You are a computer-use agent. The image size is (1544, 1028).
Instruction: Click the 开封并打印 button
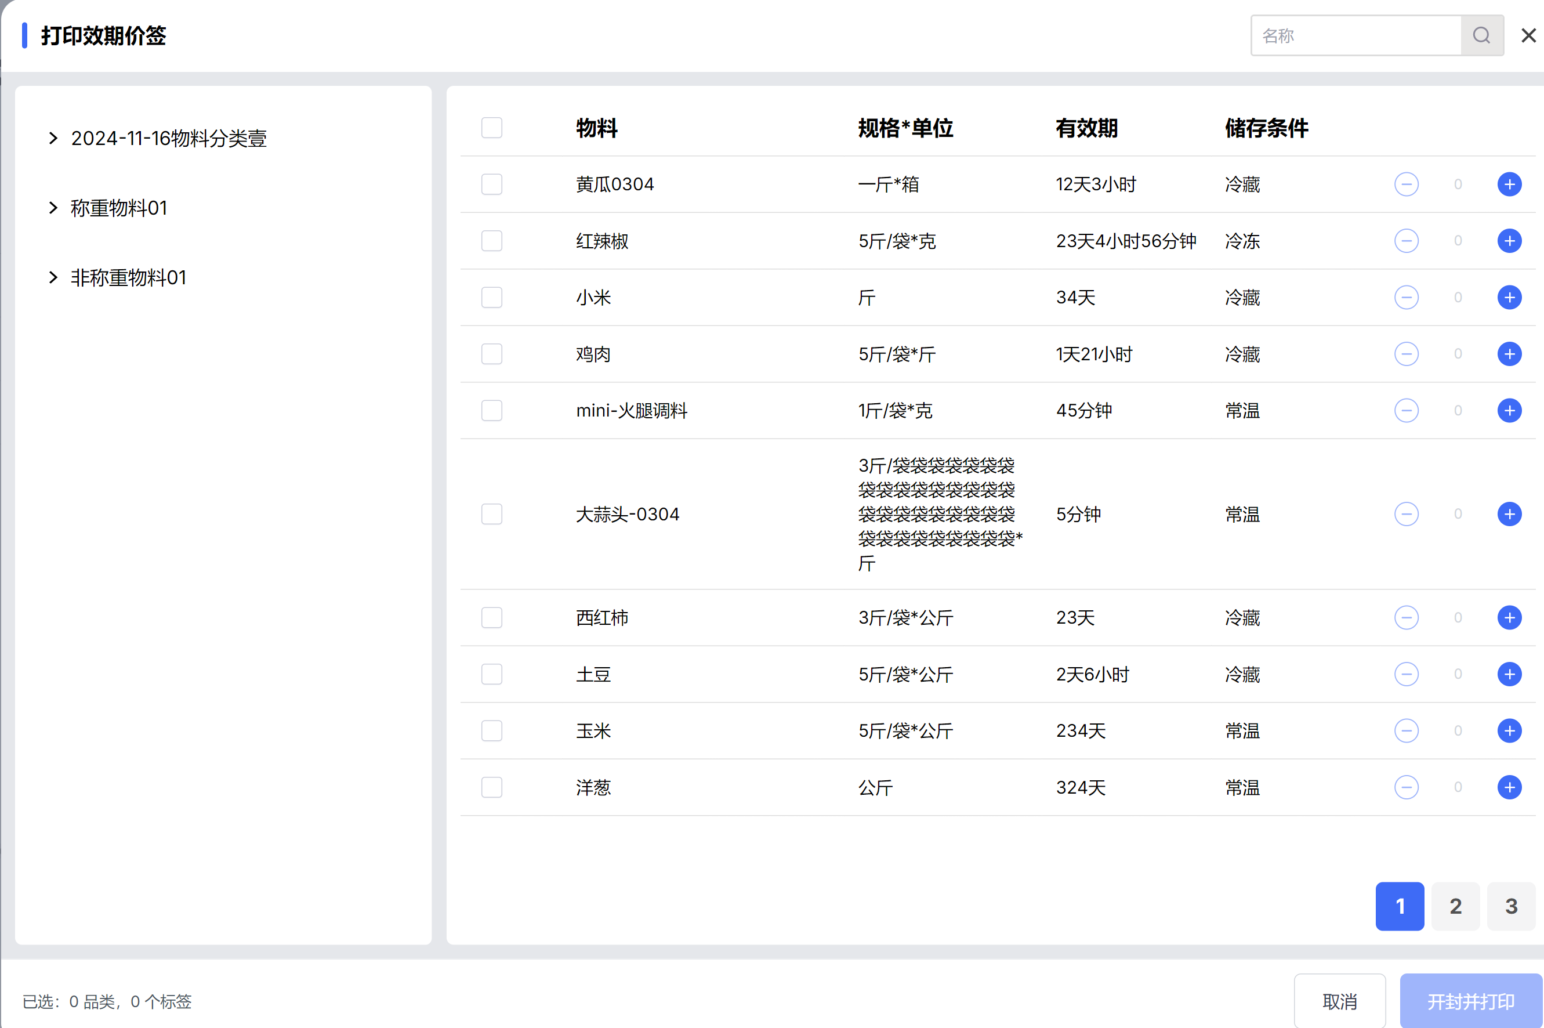coord(1470,1001)
